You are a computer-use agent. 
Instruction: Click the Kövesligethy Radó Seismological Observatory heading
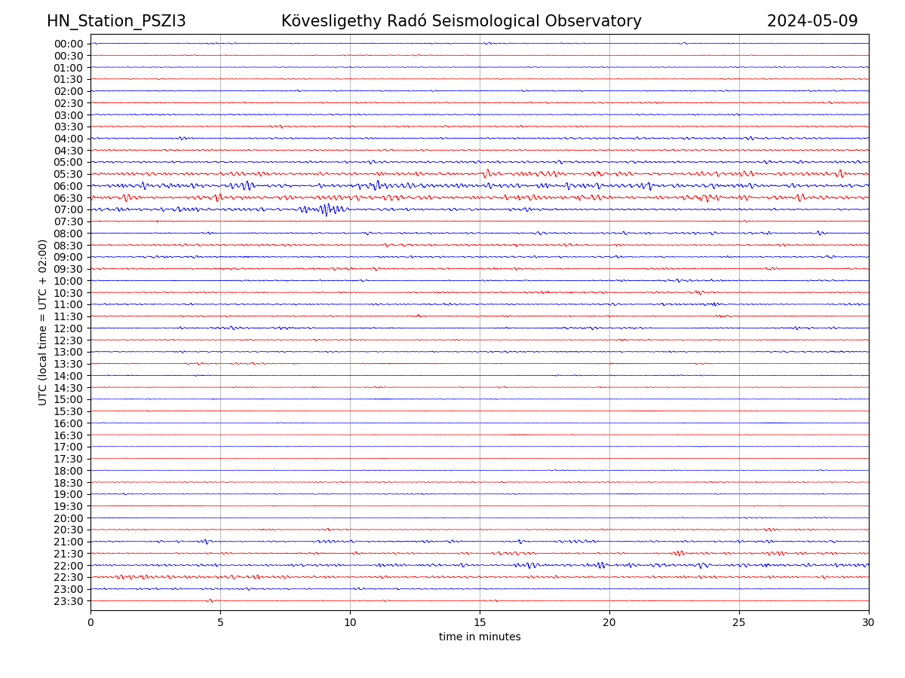(x=461, y=21)
